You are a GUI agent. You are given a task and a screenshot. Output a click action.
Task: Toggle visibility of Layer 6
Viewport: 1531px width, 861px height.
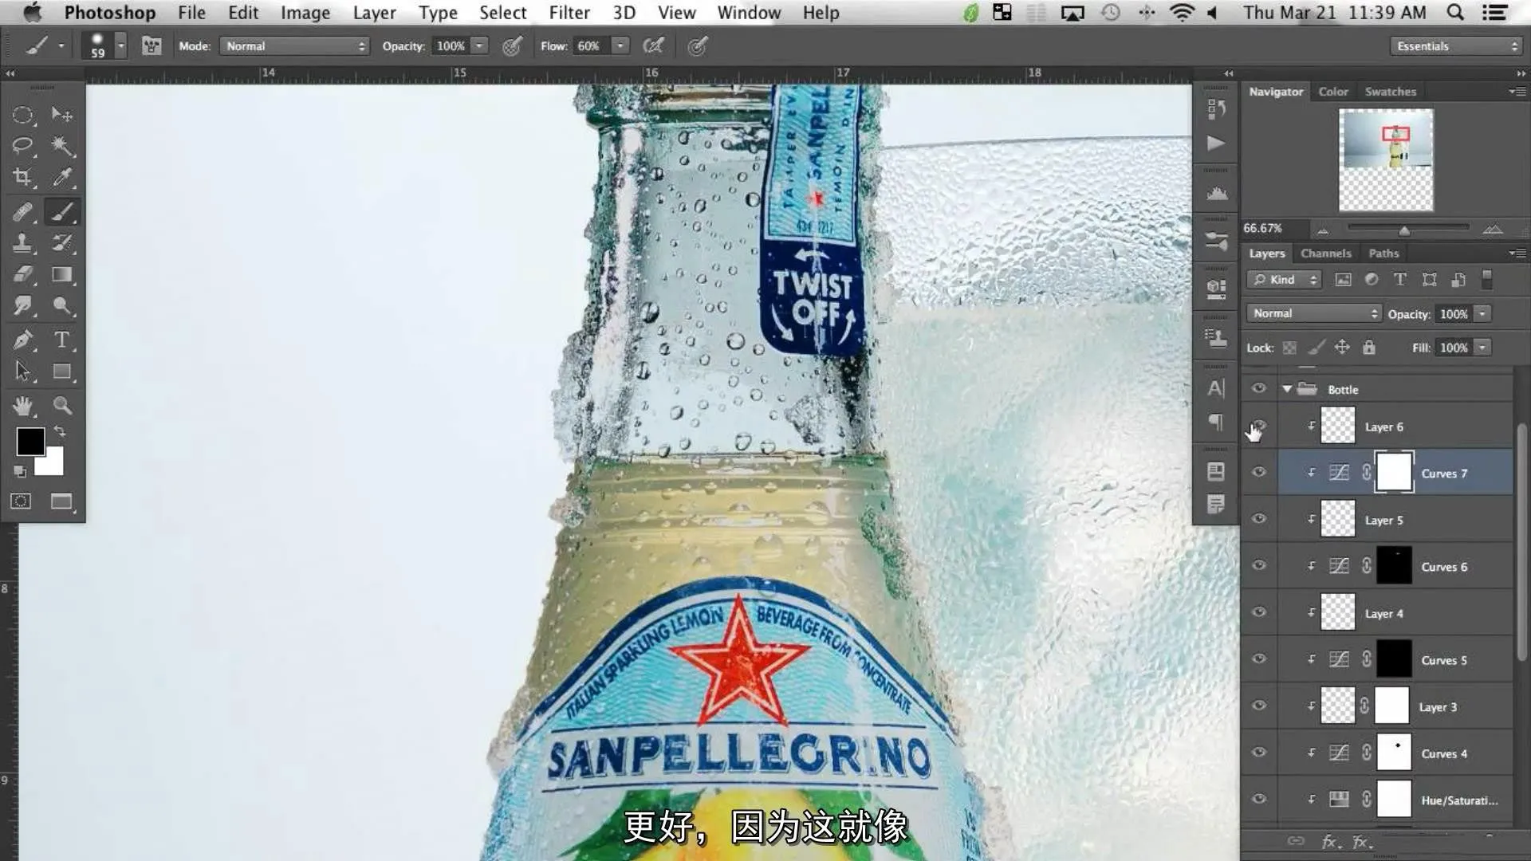pyautogui.click(x=1258, y=426)
